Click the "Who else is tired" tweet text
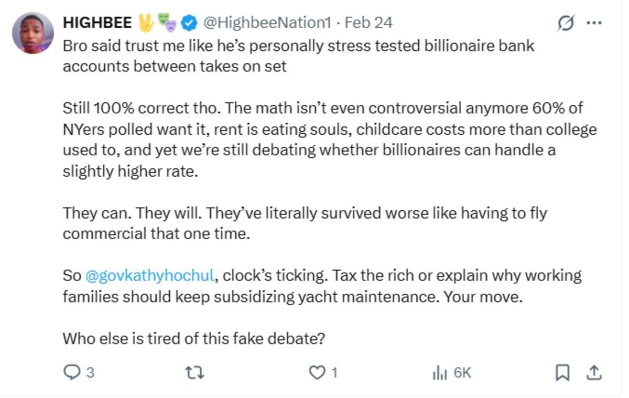This screenshot has height=398, width=629. pos(194,339)
